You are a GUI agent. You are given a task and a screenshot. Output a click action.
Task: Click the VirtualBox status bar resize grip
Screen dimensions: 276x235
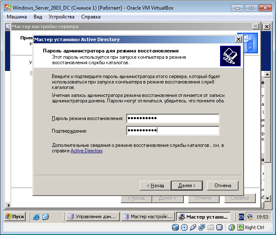click(270, 229)
